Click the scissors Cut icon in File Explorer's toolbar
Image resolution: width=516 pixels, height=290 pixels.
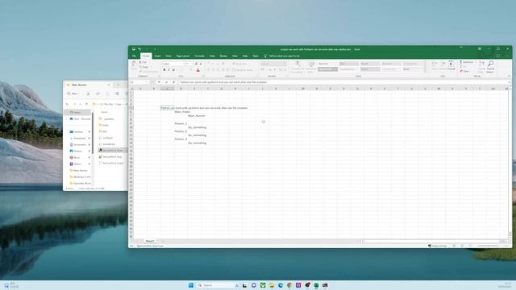click(x=88, y=93)
